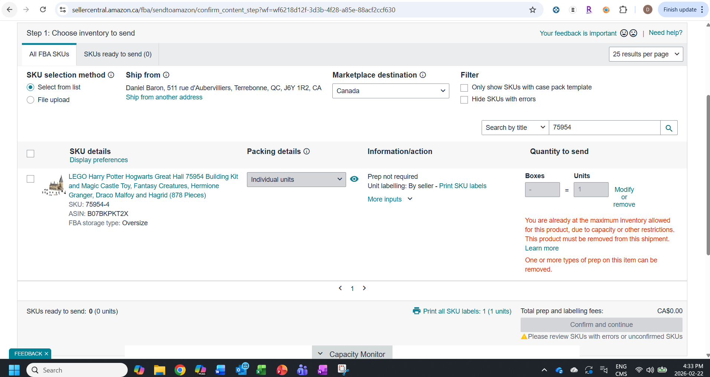
Task: Open File Explorer from the taskbar
Action: click(x=159, y=370)
